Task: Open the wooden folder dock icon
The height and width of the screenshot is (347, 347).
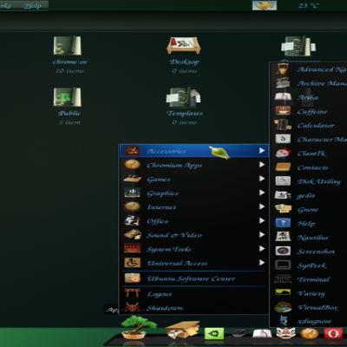Action: tap(183, 329)
